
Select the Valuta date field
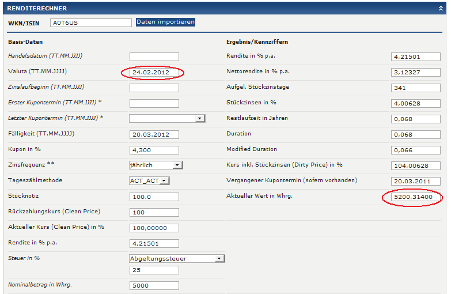click(154, 73)
